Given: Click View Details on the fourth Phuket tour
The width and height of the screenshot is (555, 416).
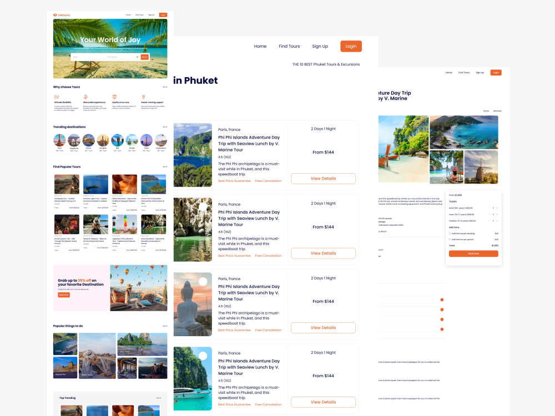Looking at the screenshot, I should [x=323, y=402].
